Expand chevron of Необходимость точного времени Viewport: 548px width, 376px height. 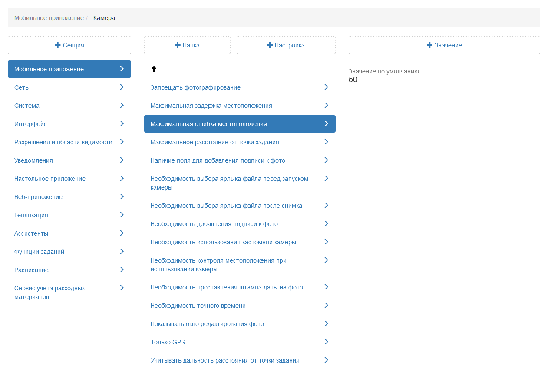click(327, 305)
